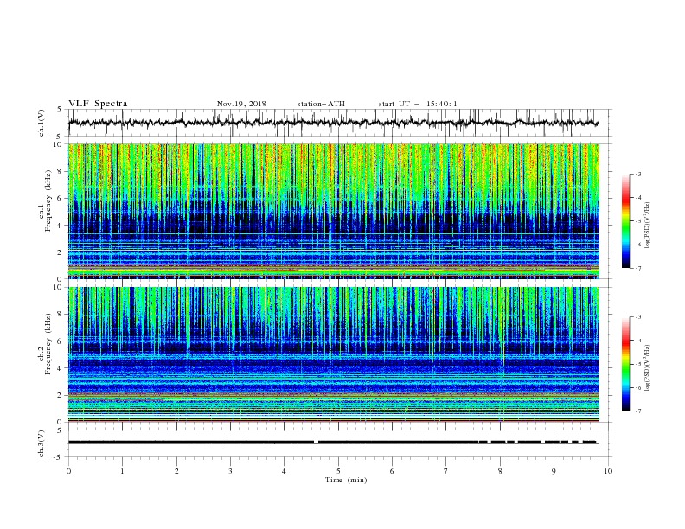Image resolution: width=685 pixels, height=529 pixels.
Task: Click the ch.1 waveform trace plot
Action: [x=333, y=123]
